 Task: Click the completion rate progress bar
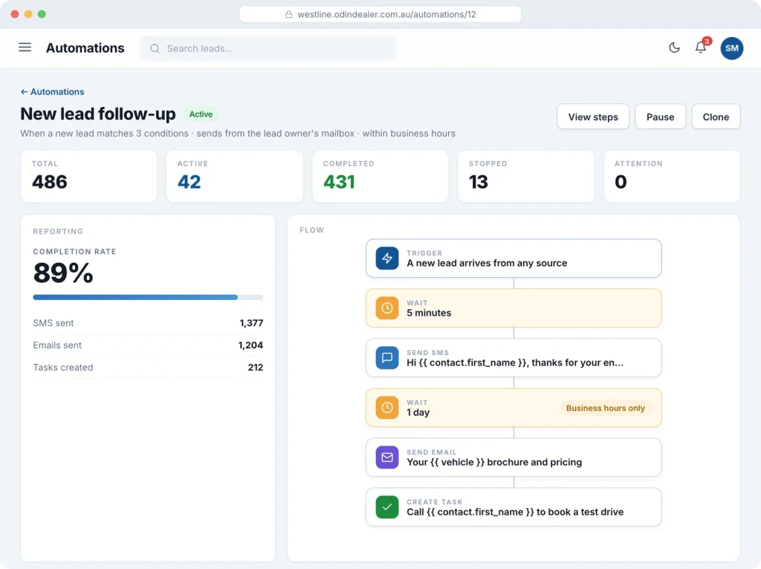148,297
